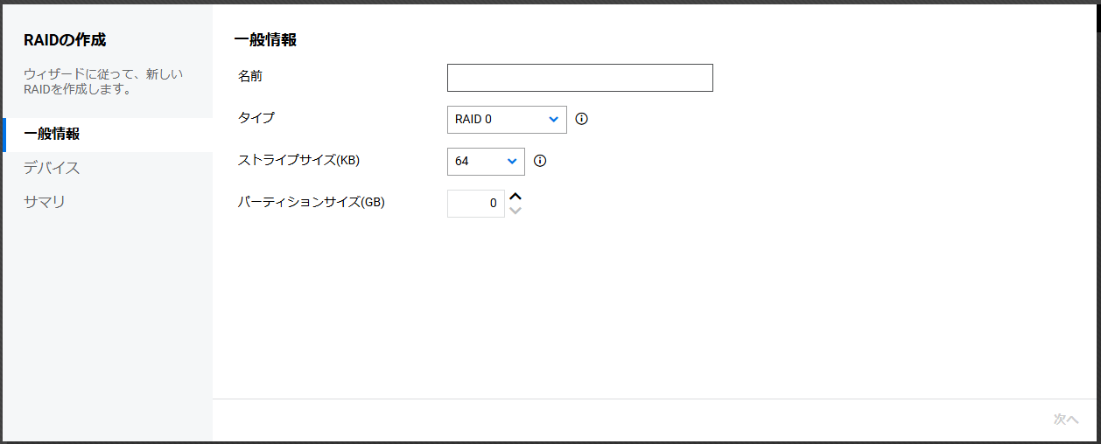Click the 名前 field label
1101x444 pixels.
click(249, 76)
